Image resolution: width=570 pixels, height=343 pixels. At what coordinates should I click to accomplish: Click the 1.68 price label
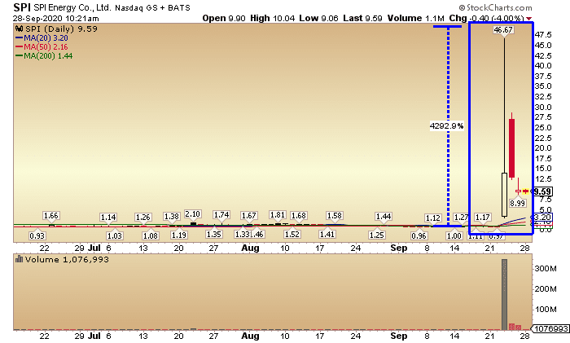[x=299, y=215]
